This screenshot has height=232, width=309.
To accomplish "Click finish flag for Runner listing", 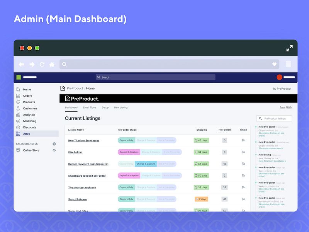I will click(243, 164).
